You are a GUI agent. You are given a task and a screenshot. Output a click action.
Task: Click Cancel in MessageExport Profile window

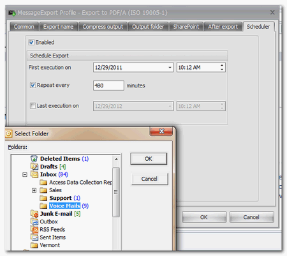[x=251, y=217]
